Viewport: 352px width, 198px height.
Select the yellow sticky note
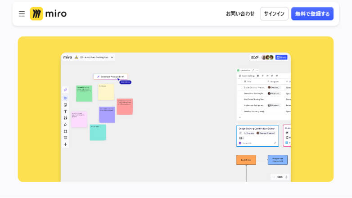tap(106, 92)
